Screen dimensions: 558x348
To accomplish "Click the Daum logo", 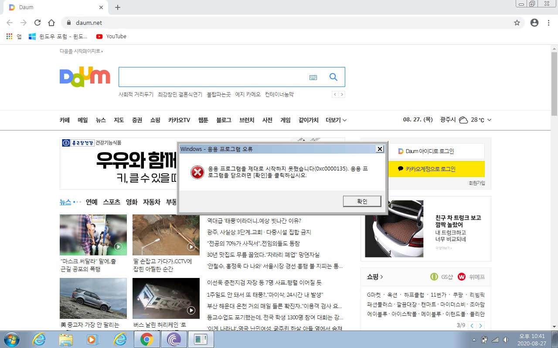I will tap(85, 77).
